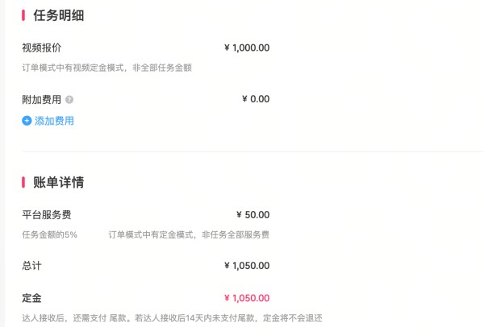Click the ¥ 1,000.00 video price amount
484x327 pixels.
247,48
